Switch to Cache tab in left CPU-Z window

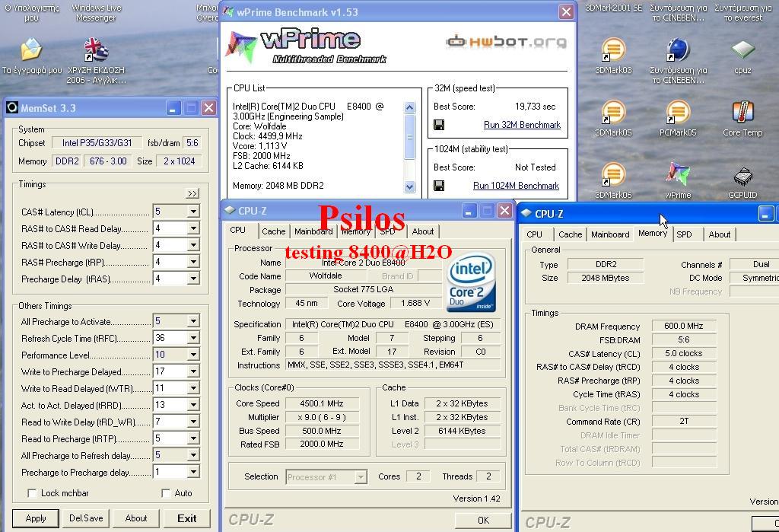click(x=273, y=231)
